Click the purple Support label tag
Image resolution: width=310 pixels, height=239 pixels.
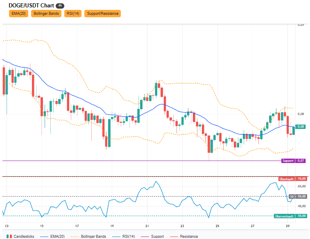288,161
